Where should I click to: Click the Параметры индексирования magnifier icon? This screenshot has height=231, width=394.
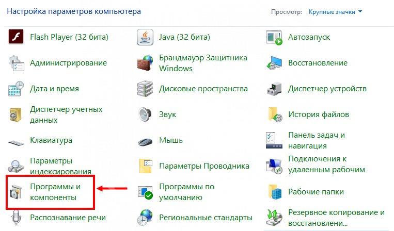(x=15, y=166)
